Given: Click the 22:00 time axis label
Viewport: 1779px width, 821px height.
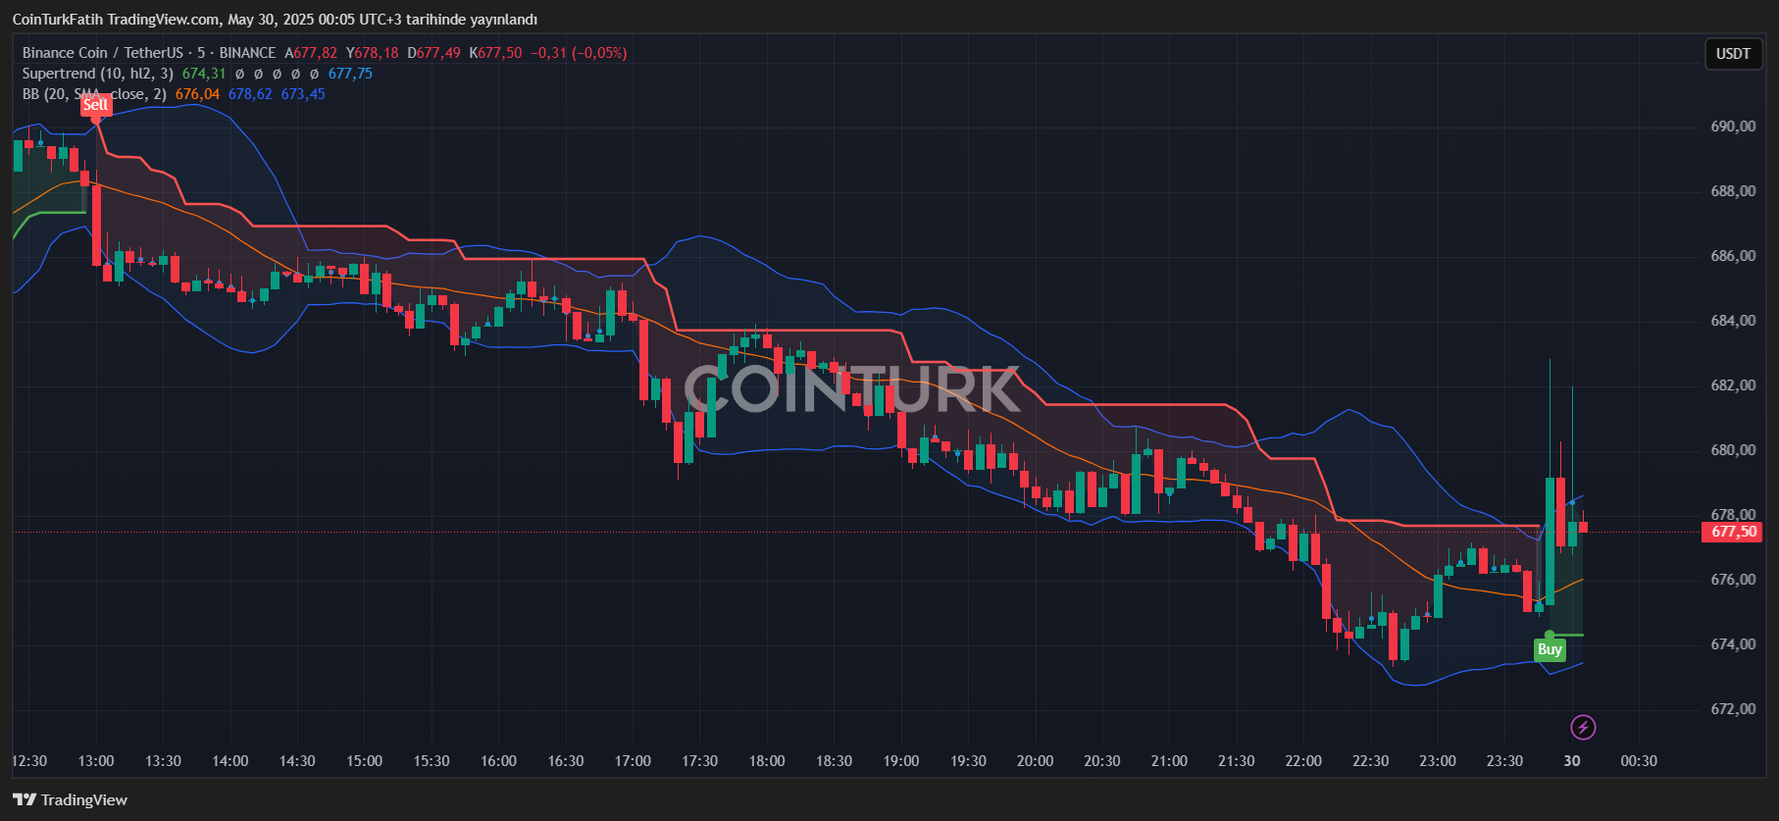Looking at the screenshot, I should point(1303,761).
